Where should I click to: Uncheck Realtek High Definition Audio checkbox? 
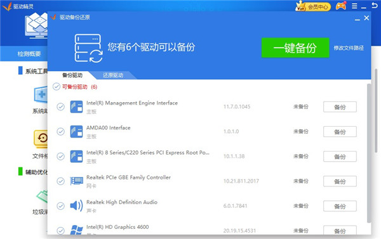(x=60, y=206)
